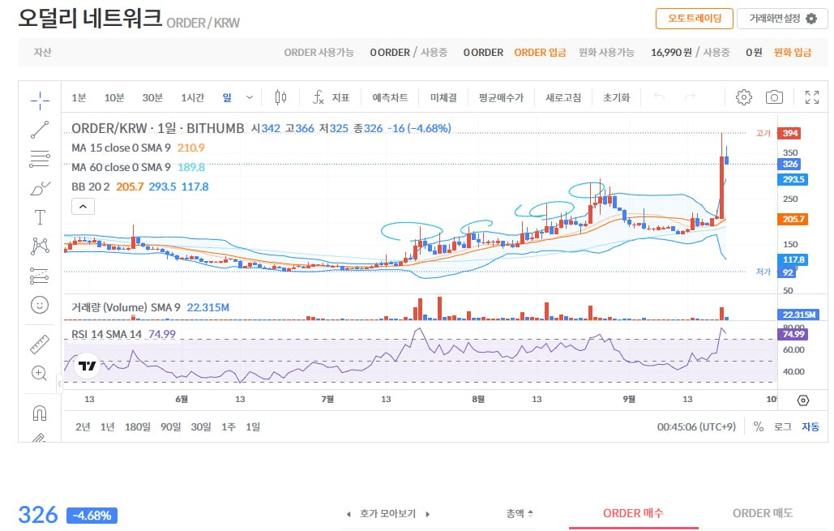This screenshot has width=834, height=531.
Task: Toggle percent scale mode
Action: point(759,426)
